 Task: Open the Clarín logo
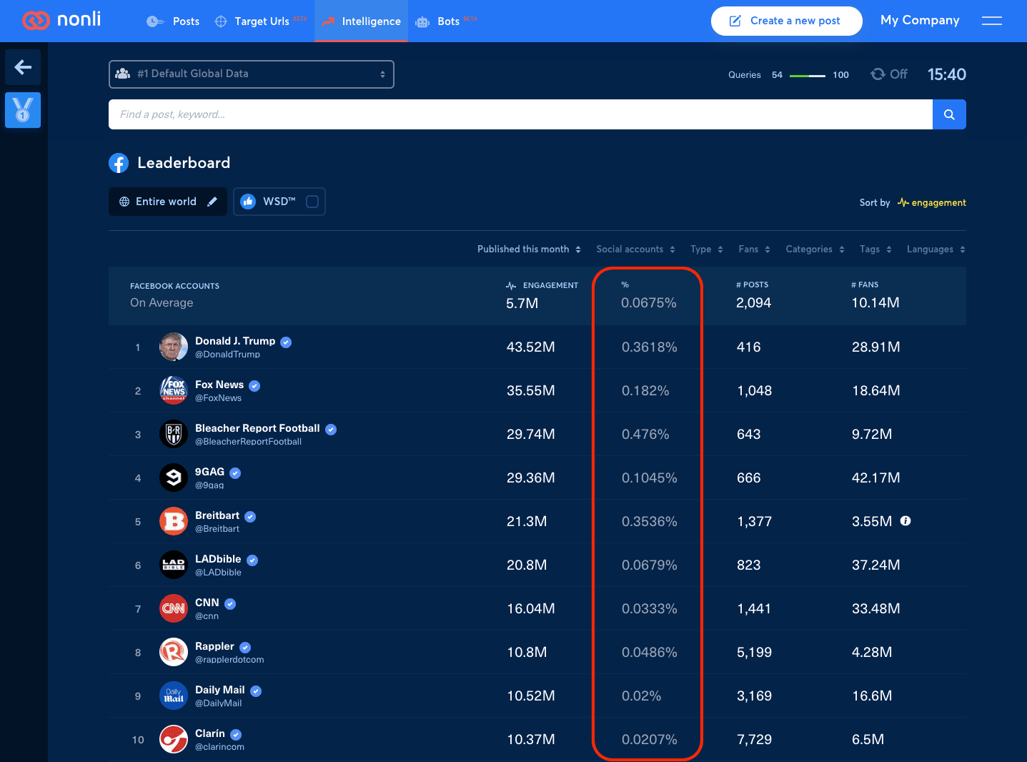click(174, 739)
